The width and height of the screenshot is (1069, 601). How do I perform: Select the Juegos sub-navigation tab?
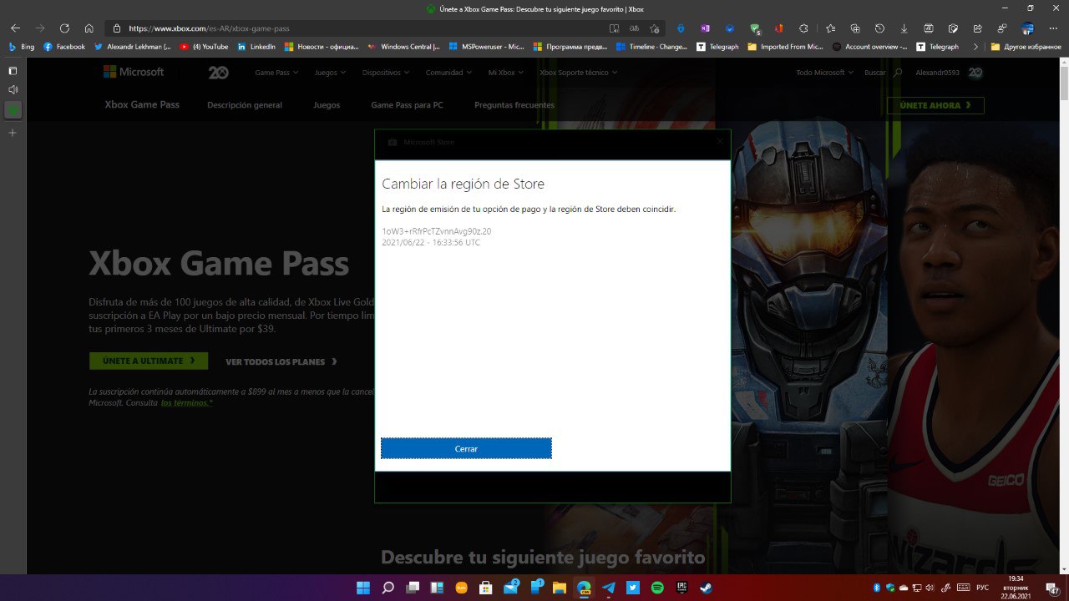click(327, 105)
